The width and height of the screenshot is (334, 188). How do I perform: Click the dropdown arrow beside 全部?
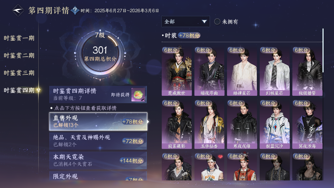[x=204, y=22]
